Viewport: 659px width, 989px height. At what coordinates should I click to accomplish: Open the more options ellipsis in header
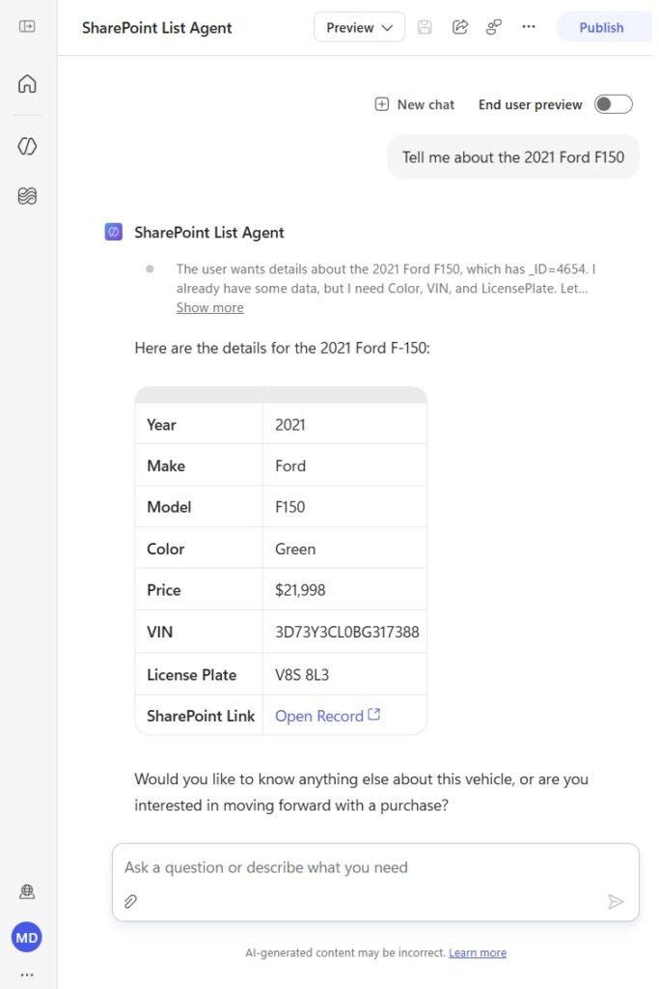click(529, 26)
